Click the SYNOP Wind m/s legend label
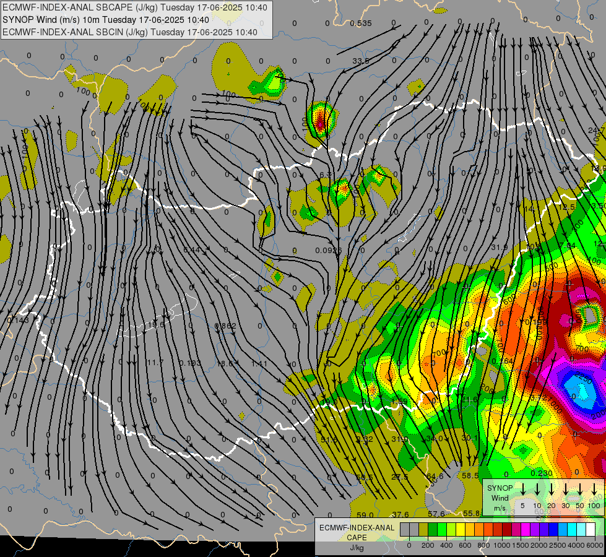Image resolution: width=606 pixels, height=557 pixels. point(500,498)
